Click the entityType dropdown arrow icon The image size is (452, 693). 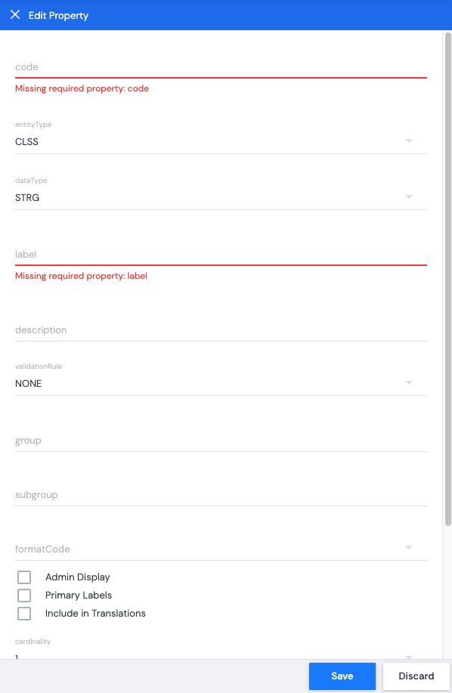point(409,141)
